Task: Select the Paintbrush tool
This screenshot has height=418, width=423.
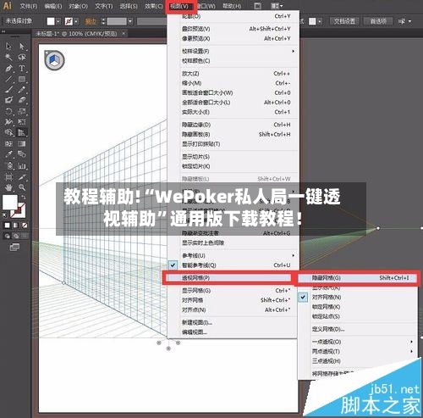Action: 8,90
